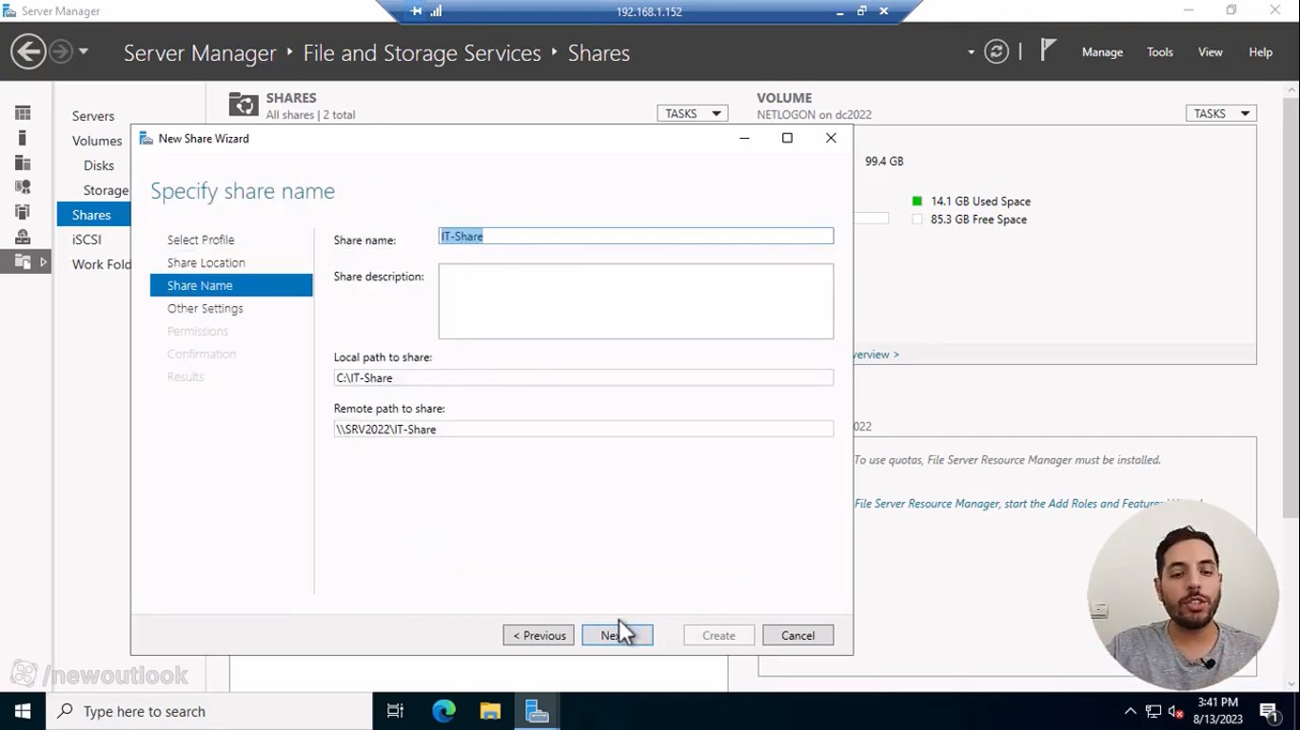Click into the Share description box
This screenshot has height=730, width=1300.
(636, 301)
